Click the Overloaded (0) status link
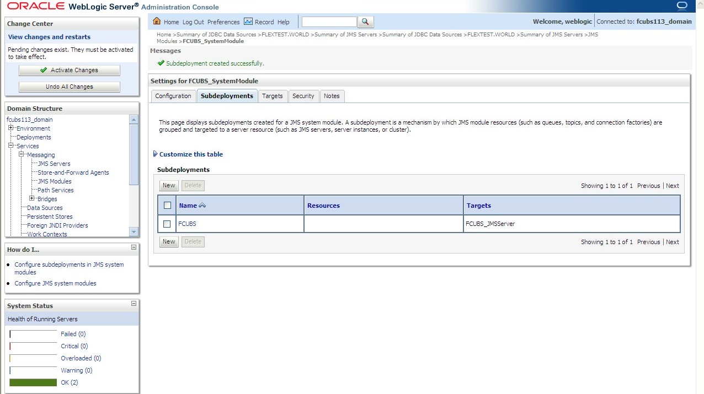704x394 pixels. 81,358
